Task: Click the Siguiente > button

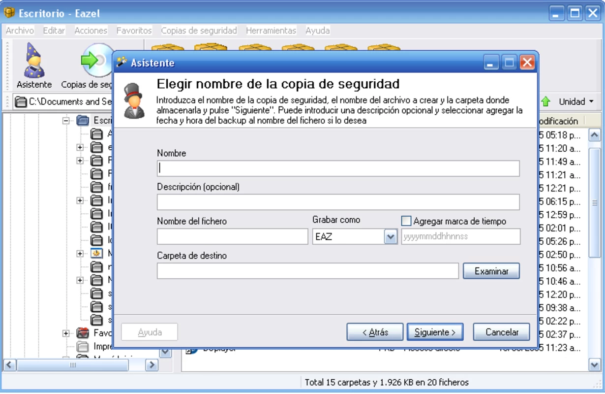Action: (435, 332)
